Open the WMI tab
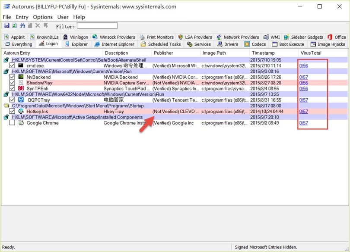The width and height of the screenshot is (350, 252). click(271, 37)
